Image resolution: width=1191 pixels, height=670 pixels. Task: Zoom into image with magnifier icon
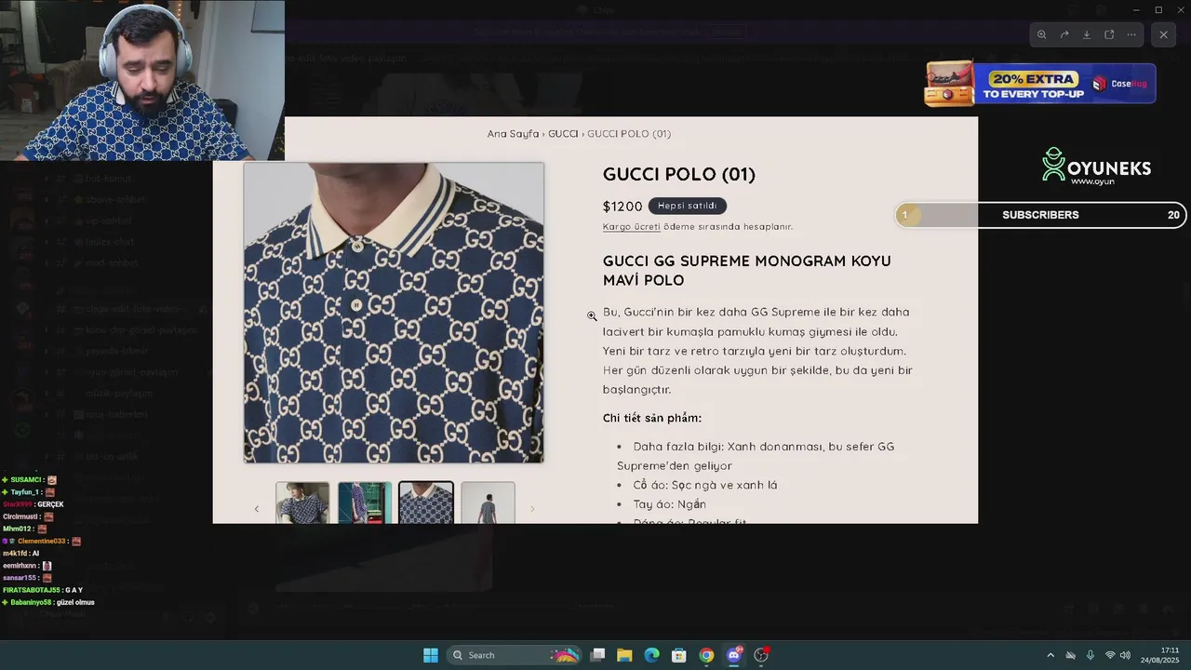[x=1041, y=34]
